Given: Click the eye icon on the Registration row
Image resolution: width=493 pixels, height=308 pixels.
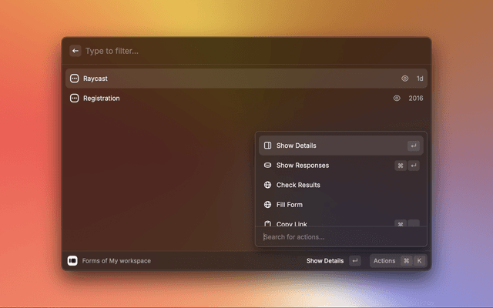Looking at the screenshot, I should click(397, 99).
